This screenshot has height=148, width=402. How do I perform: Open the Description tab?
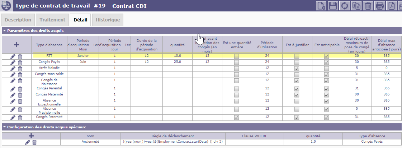pyautogui.click(x=18, y=20)
